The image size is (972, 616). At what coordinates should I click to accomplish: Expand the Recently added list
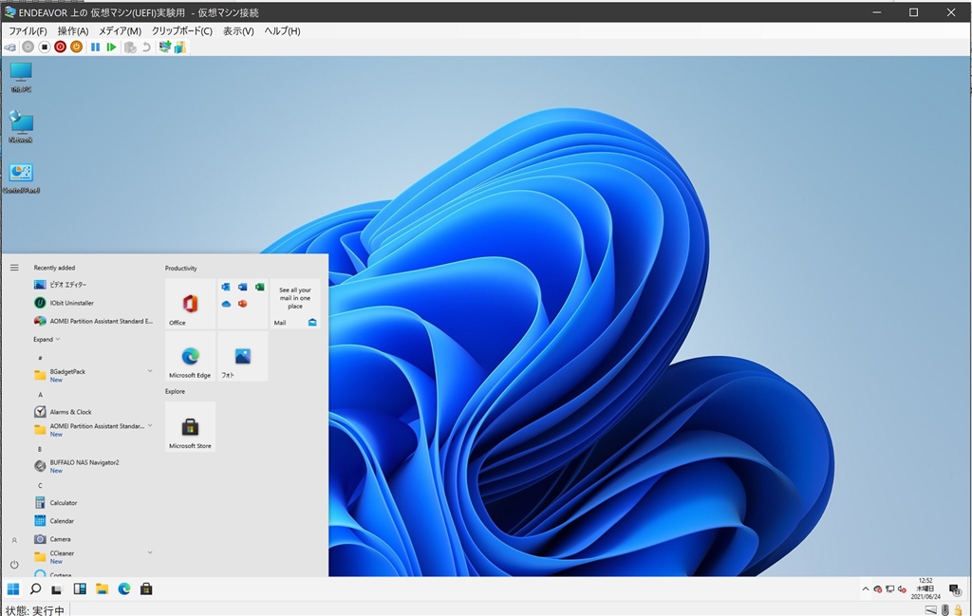coord(47,339)
